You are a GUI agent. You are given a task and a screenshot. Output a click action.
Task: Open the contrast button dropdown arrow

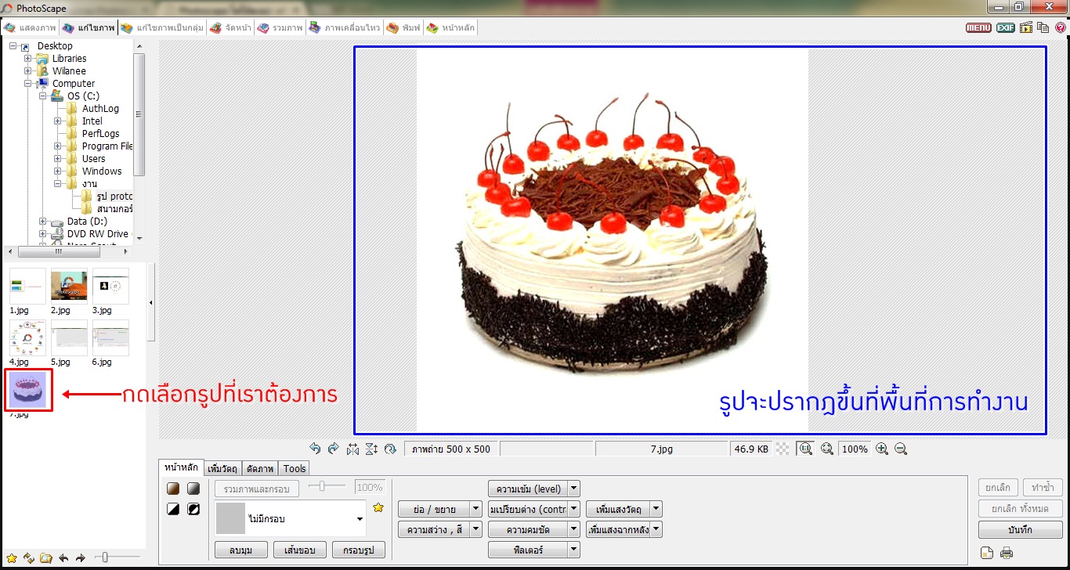tap(574, 509)
